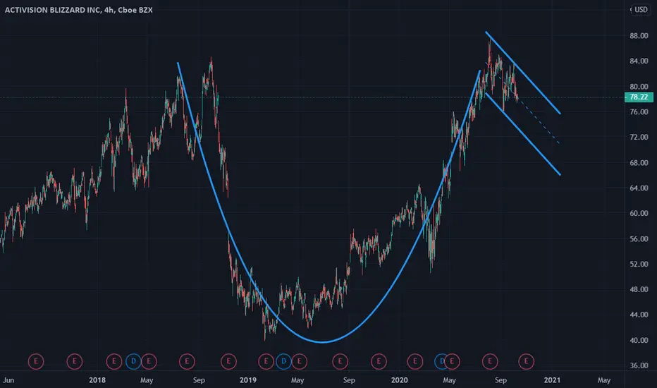Click the Jun label on the time axis

[x=8, y=380]
